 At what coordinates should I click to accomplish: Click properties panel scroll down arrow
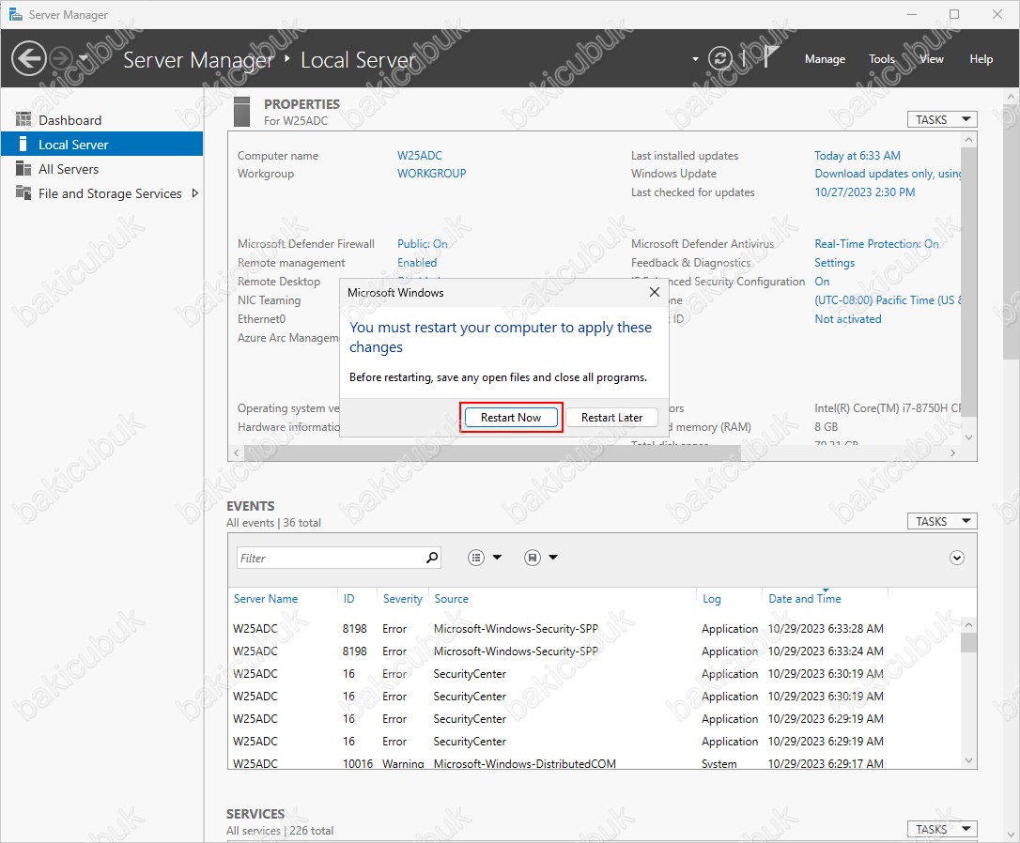click(x=968, y=437)
